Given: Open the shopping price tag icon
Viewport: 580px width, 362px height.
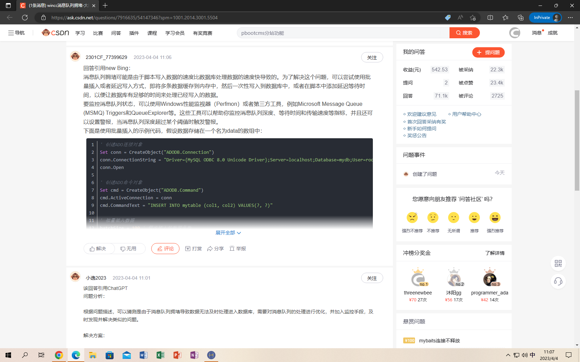Looking at the screenshot, I should click(448, 18).
